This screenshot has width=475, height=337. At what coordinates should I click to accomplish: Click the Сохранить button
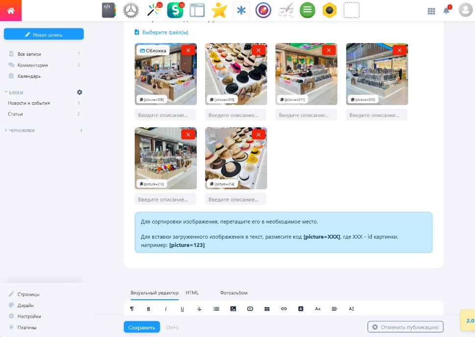(x=142, y=327)
